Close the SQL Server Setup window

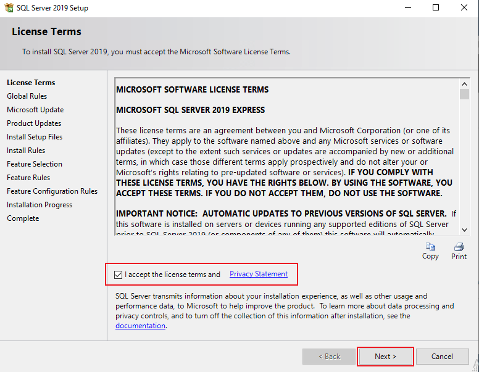[464, 7]
